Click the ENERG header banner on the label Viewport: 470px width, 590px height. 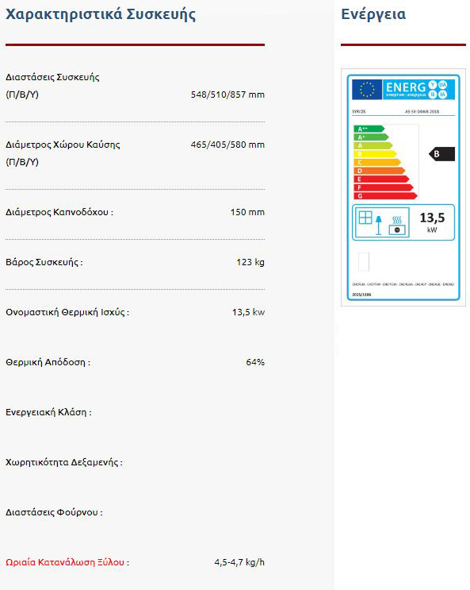pyautogui.click(x=418, y=90)
